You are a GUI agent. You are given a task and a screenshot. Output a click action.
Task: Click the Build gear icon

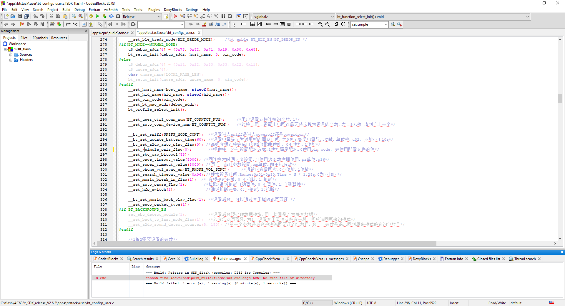click(x=91, y=16)
